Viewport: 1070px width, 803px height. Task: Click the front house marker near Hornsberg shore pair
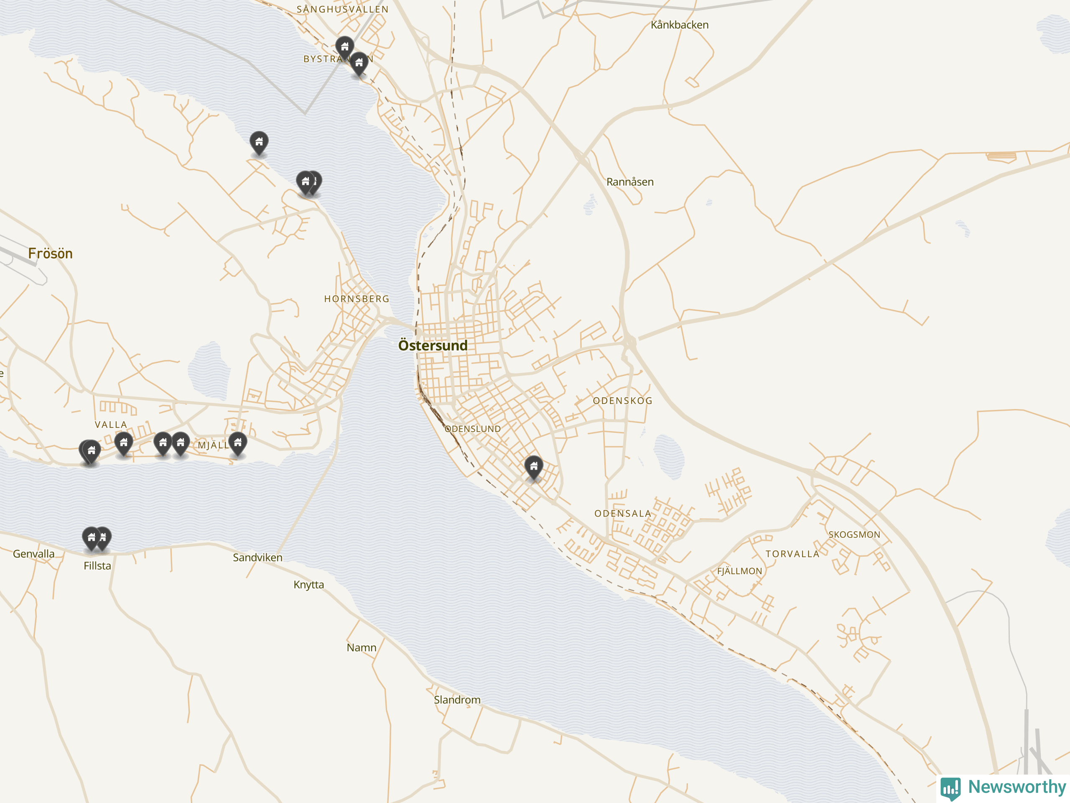click(305, 183)
